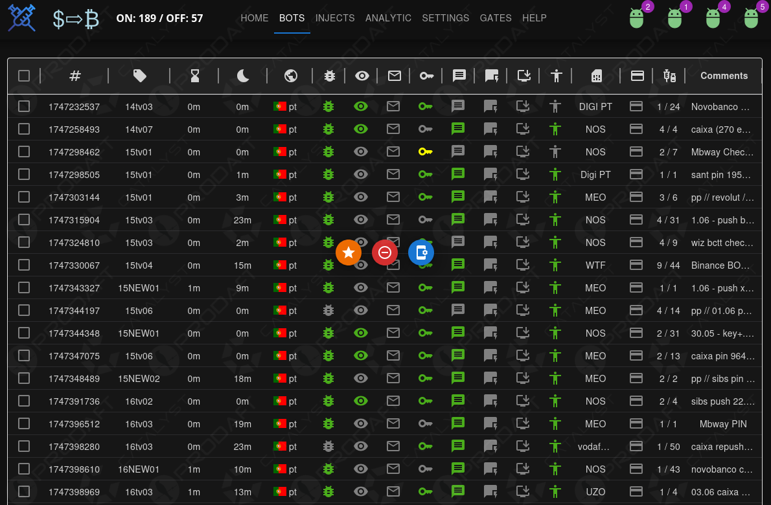Click green message icon in row 1747298505
This screenshot has width=771, height=505.
pos(458,174)
